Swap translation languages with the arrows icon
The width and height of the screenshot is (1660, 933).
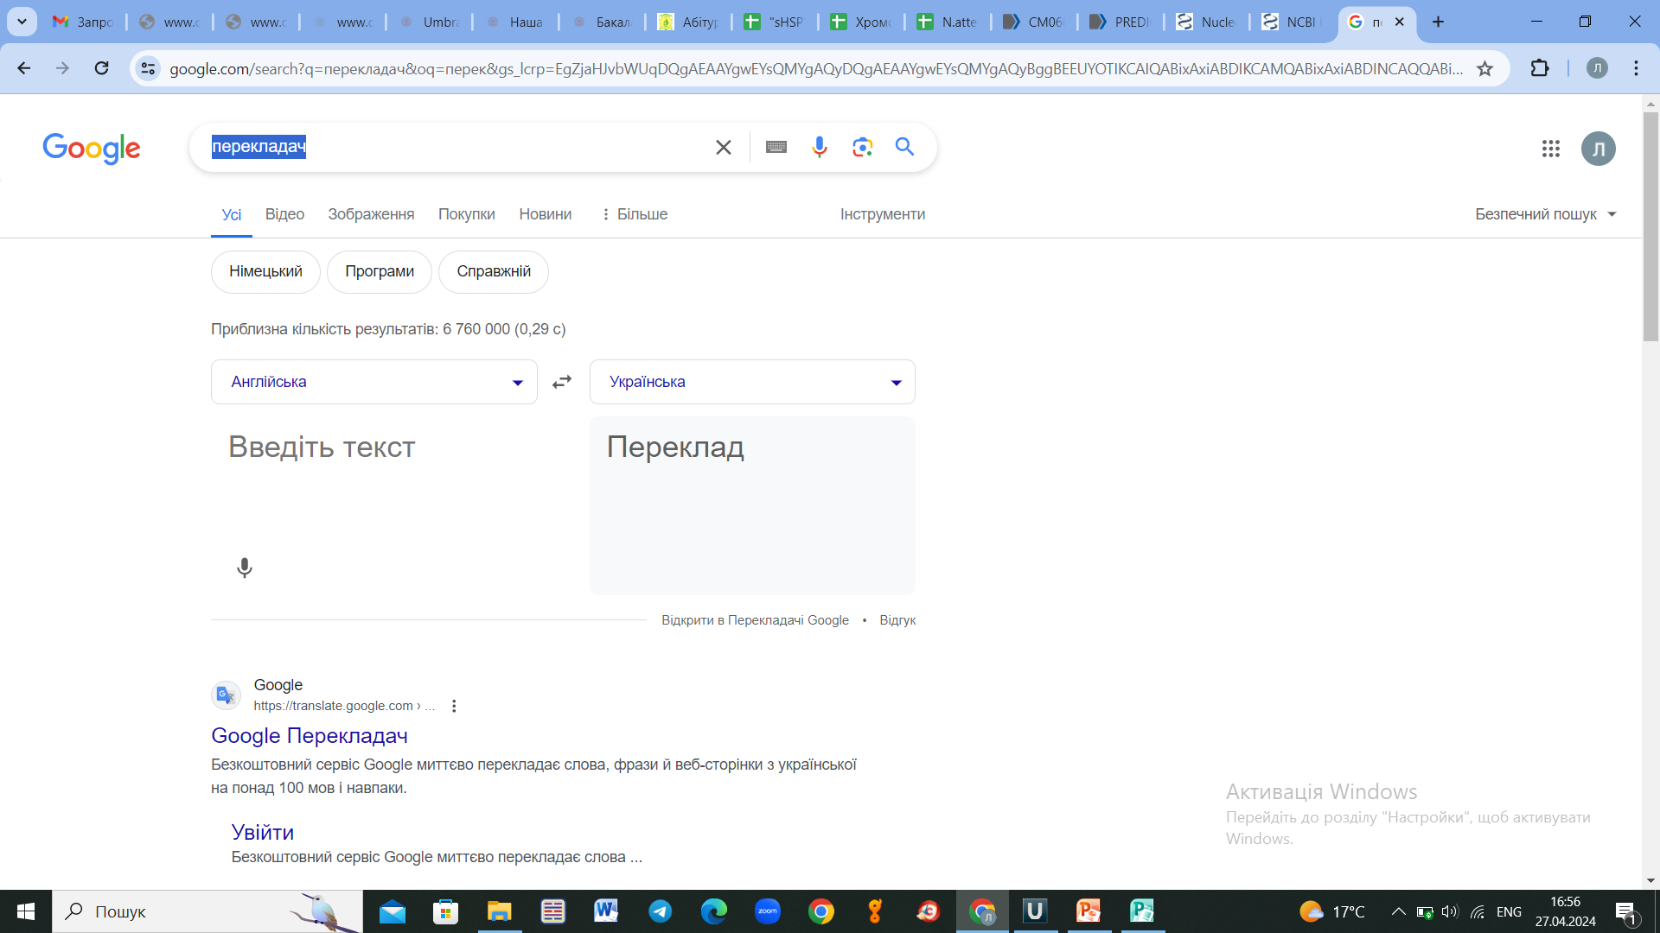click(x=562, y=382)
